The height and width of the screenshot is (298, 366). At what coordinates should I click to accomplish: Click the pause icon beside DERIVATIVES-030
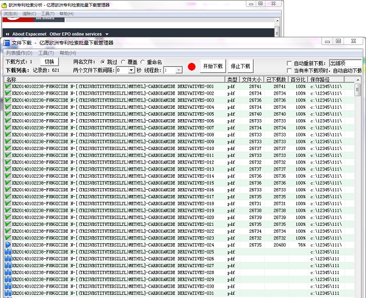click(8, 286)
